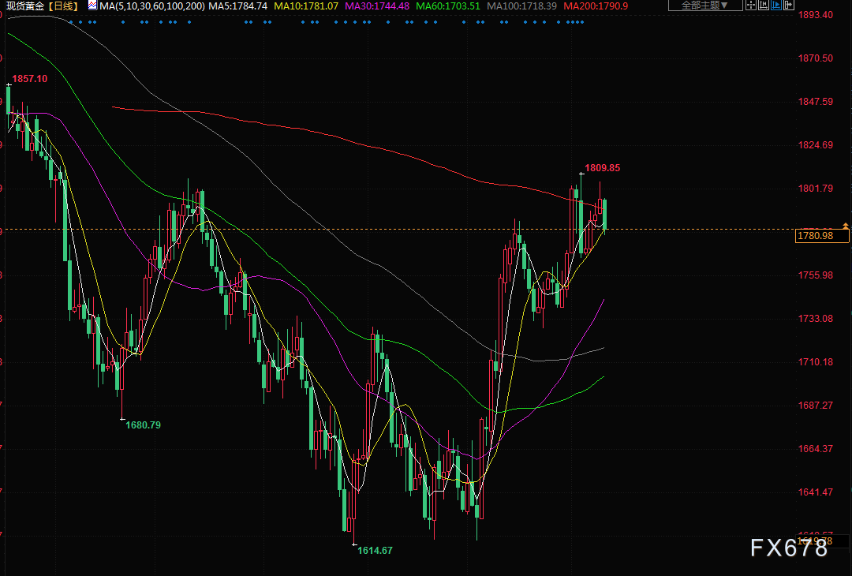This screenshot has width=852, height=576.
Task: Toggle the blue play-forward chart icon
Action: 776,6
